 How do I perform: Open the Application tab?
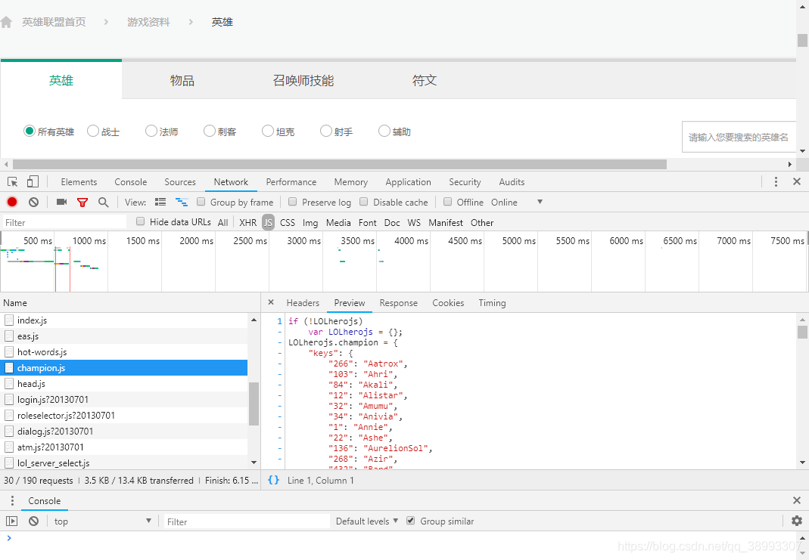[408, 182]
